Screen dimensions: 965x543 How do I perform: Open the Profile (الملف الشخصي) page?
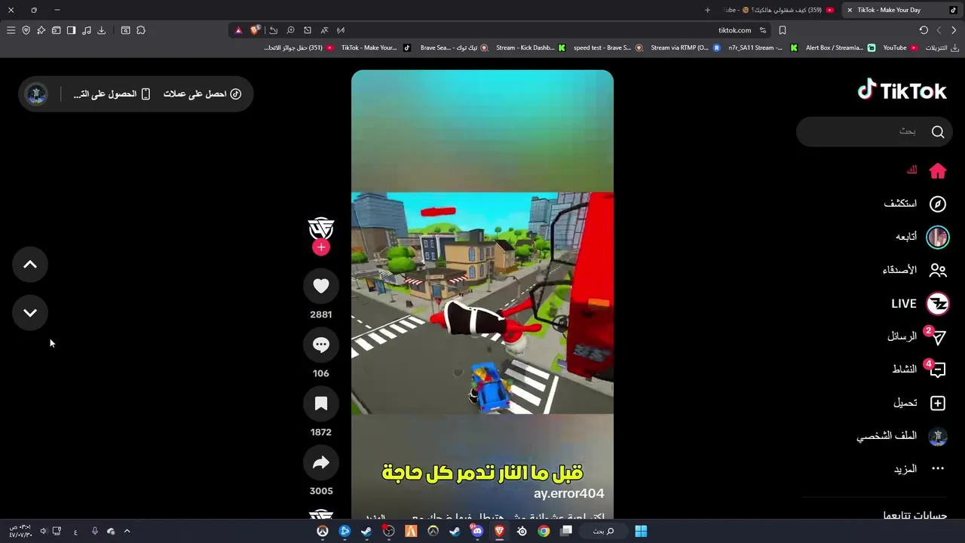click(x=901, y=436)
